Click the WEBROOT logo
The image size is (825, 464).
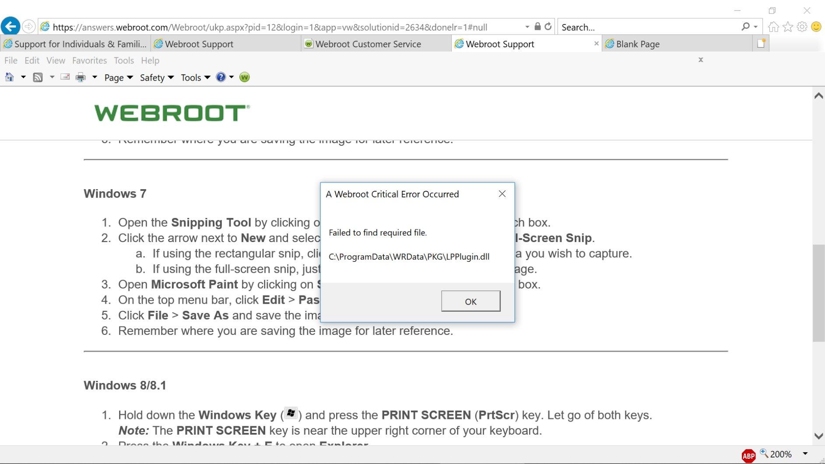click(172, 113)
